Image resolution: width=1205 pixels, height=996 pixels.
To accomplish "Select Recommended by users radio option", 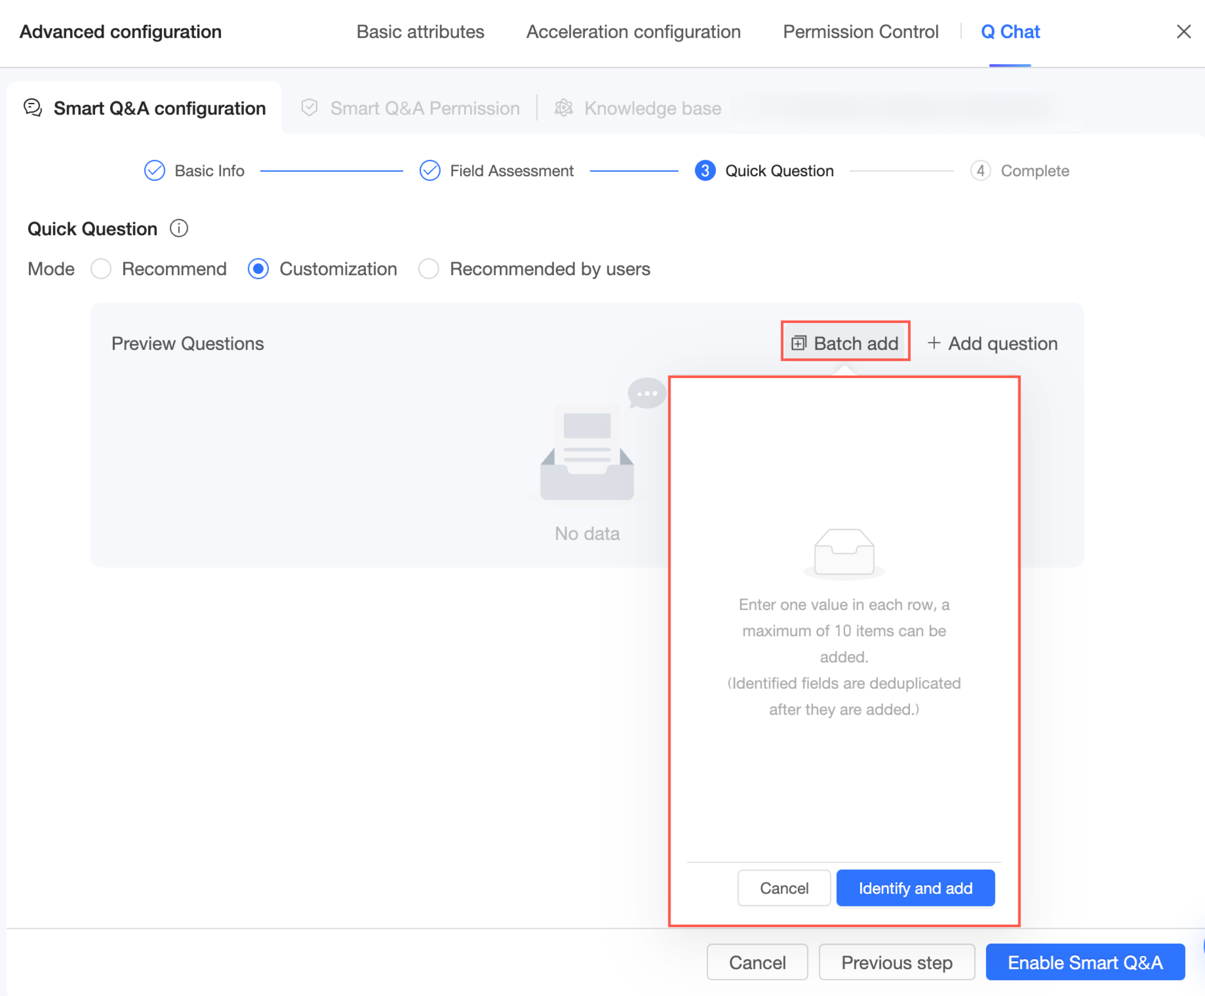I will [x=429, y=269].
